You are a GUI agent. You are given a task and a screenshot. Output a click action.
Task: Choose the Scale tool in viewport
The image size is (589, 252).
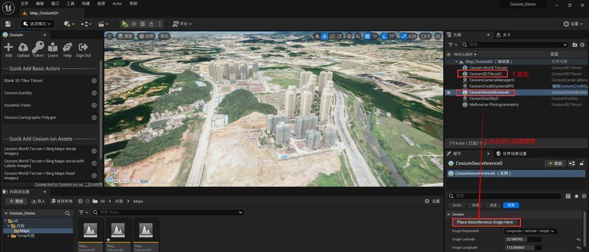click(x=340, y=37)
